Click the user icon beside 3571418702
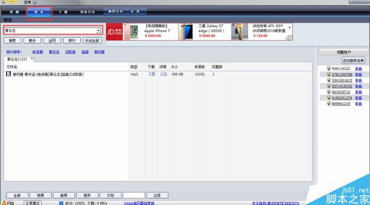The height and width of the screenshot is (205, 370). 329,86
